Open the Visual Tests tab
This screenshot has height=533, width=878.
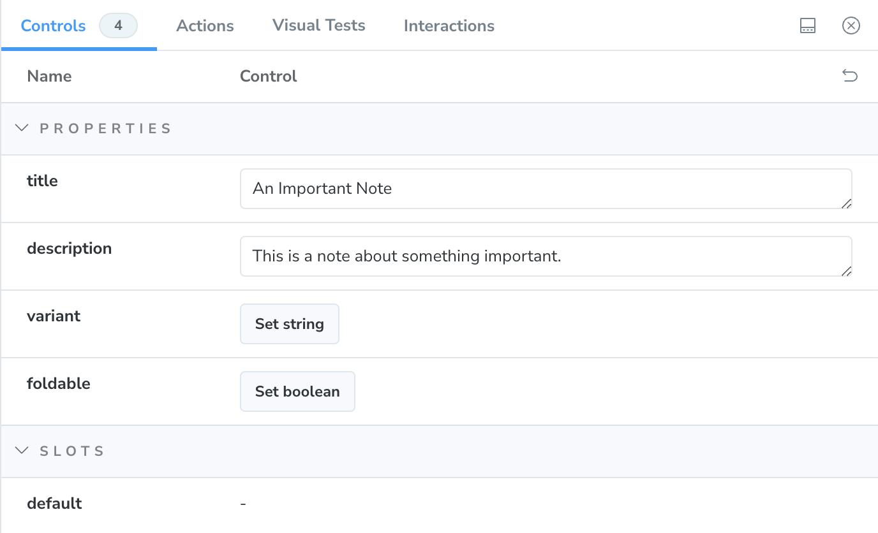click(318, 26)
